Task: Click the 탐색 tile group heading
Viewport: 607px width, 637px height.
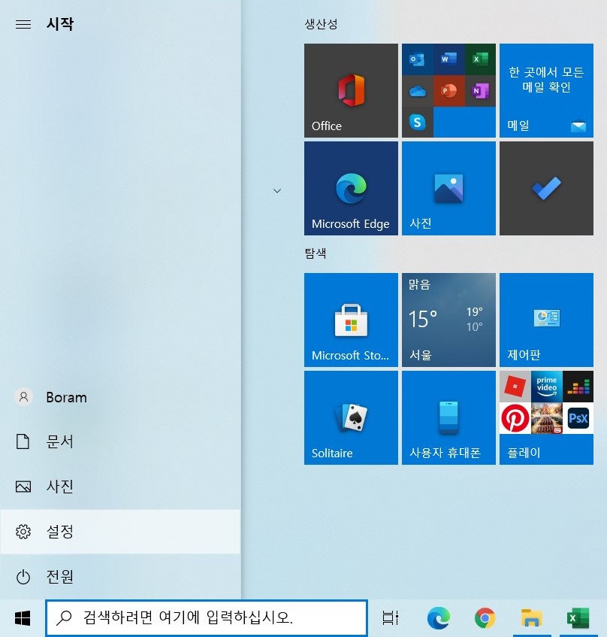Action: tap(316, 253)
